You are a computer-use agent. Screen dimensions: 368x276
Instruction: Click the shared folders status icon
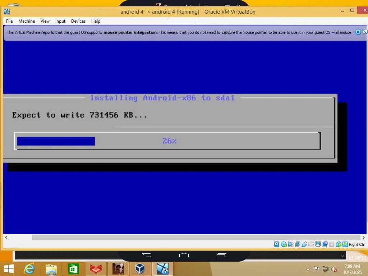(x=311, y=244)
